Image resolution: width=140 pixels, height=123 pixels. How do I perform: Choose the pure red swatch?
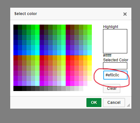point(68,58)
